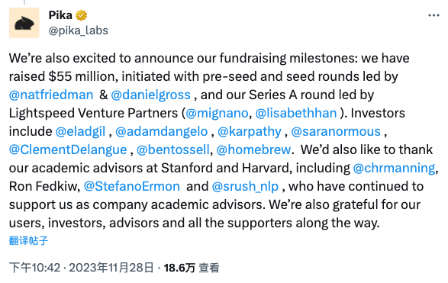Click the gold verified badge
Viewport: 448px width, 283px height.
(x=82, y=15)
